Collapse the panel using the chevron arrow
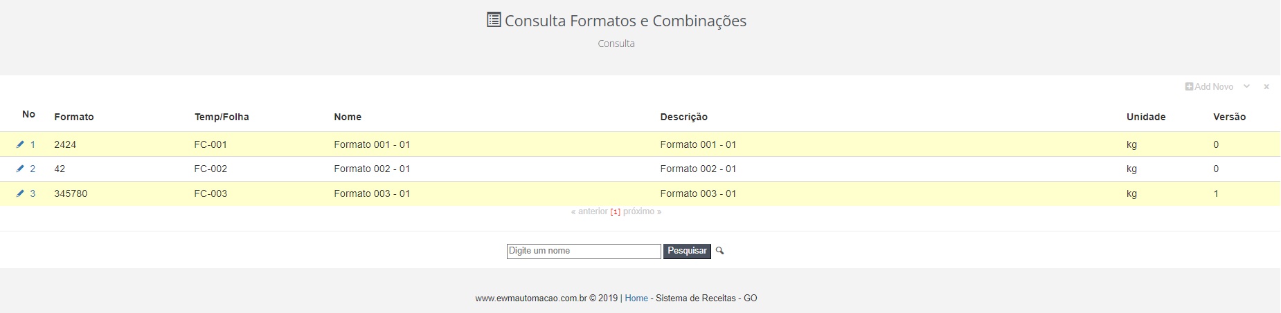 click(x=1246, y=86)
